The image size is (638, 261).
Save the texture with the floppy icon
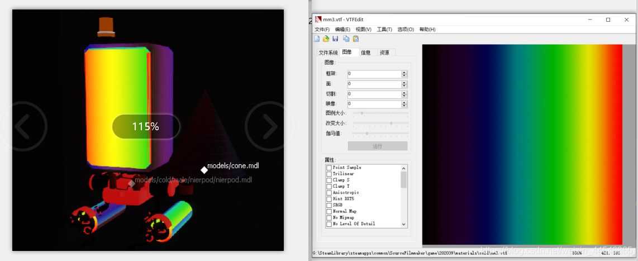pyautogui.click(x=335, y=39)
